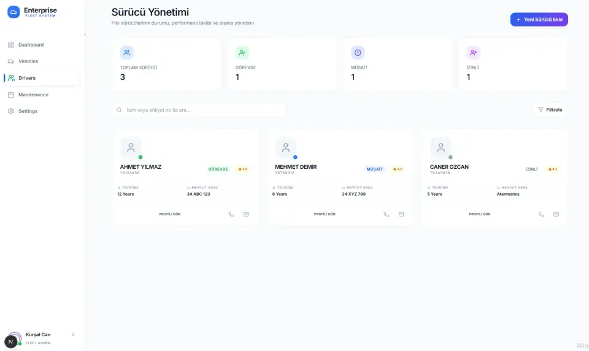This screenshot has height=351, width=589.
Task: Click Mehmet Demir star rating
Action: pos(398,169)
